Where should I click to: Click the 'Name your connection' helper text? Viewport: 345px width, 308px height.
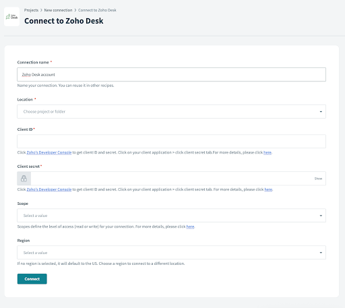click(x=65, y=86)
